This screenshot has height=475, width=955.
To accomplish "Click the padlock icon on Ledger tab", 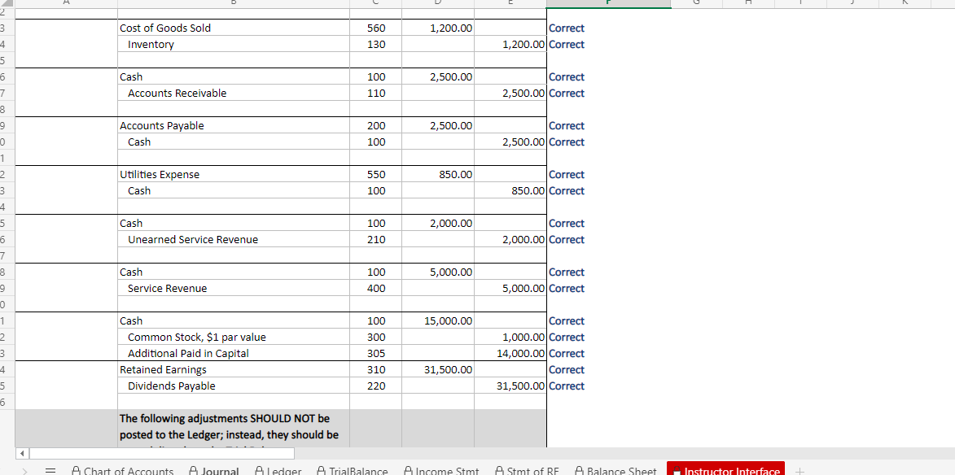I will (x=261, y=470).
